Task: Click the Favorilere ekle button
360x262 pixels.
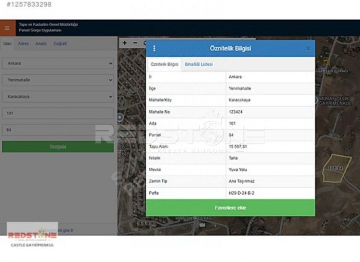Action: 230,208
